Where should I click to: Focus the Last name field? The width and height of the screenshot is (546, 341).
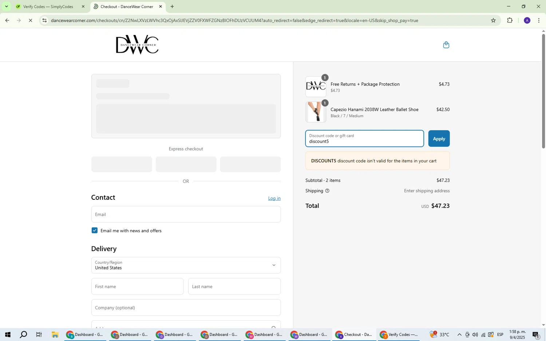click(x=234, y=286)
